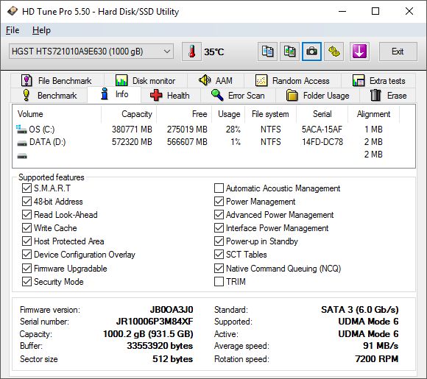
Task: Toggle the Power Management checkbox
Action: pyautogui.click(x=219, y=202)
